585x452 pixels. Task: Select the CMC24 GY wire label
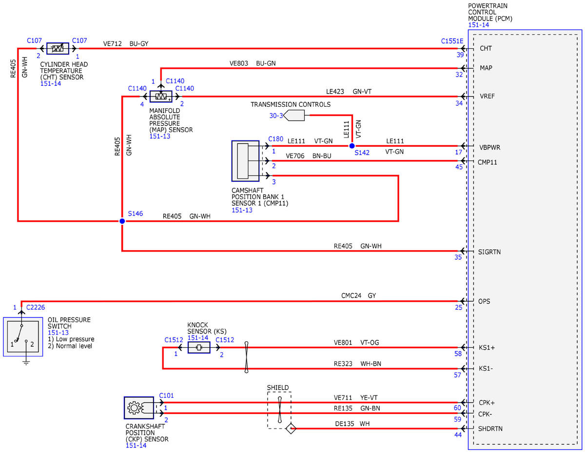358,295
